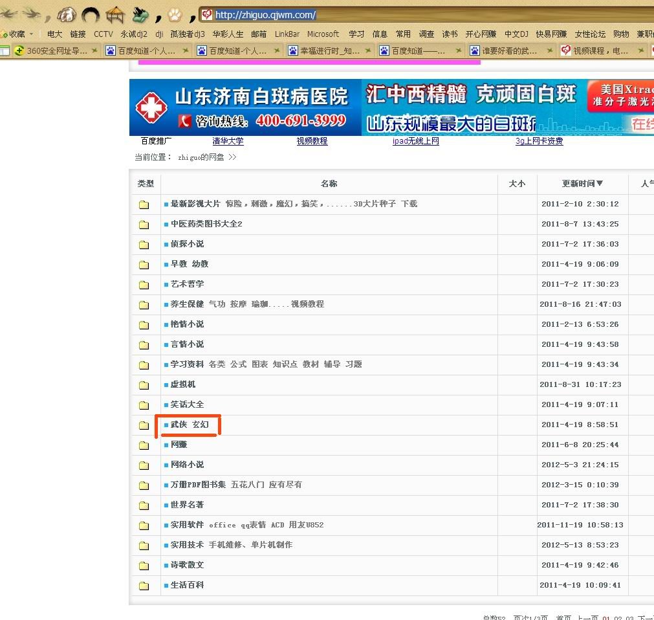Click the 清华大学 ad link
This screenshot has width=654, height=620.
tap(228, 141)
